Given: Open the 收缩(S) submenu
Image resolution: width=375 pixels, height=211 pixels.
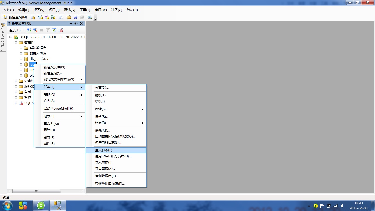Looking at the screenshot, I should tap(116, 109).
